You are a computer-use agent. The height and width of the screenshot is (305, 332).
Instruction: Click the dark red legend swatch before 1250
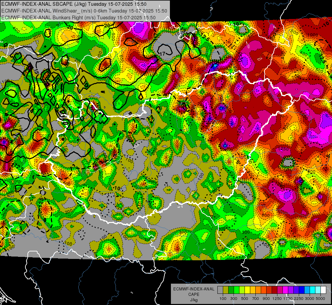click(x=274, y=290)
